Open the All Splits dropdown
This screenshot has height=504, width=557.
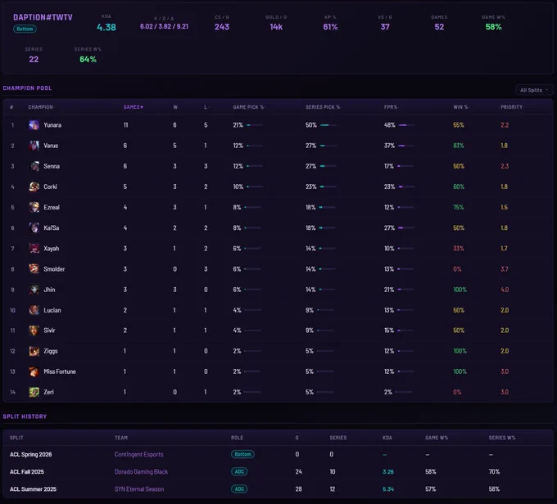(534, 90)
